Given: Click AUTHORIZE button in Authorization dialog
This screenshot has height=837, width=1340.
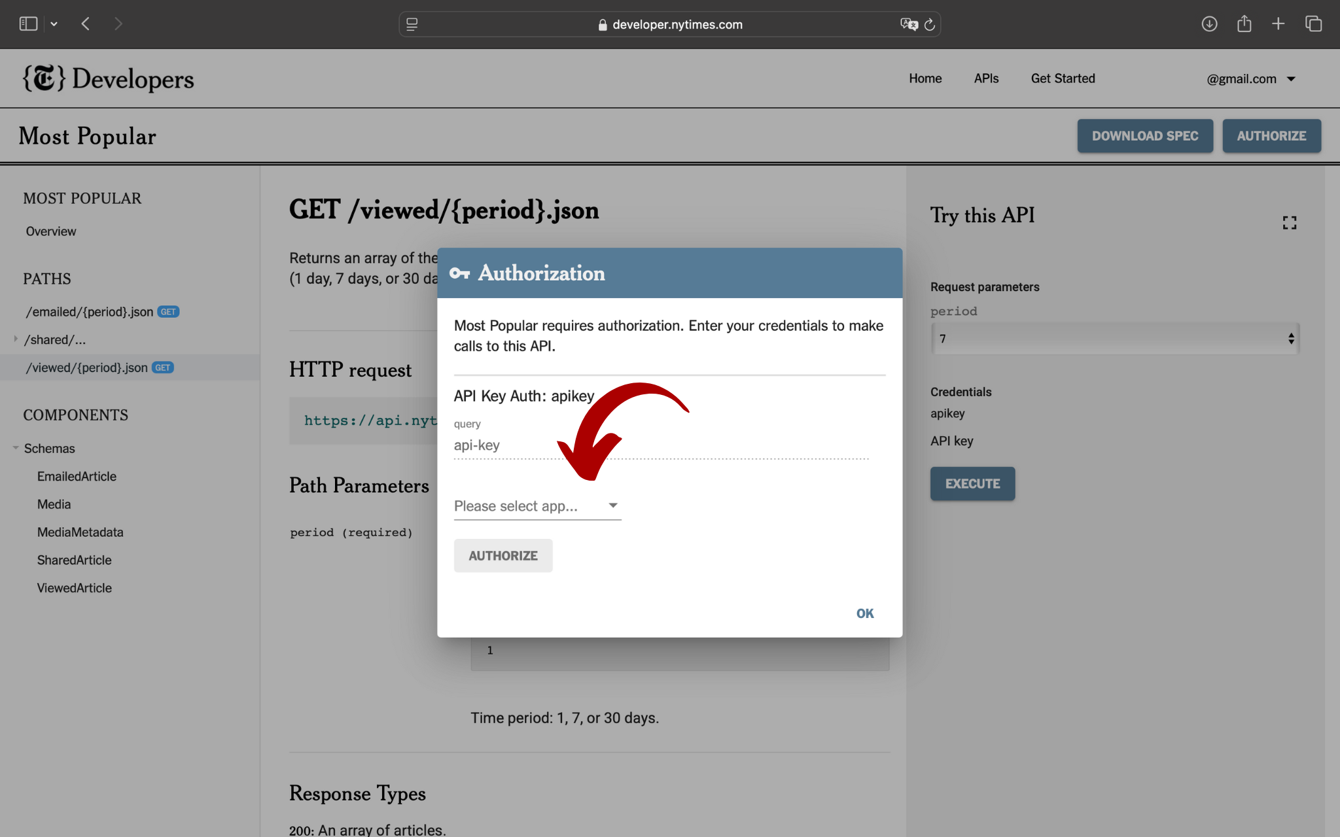Looking at the screenshot, I should [503, 556].
